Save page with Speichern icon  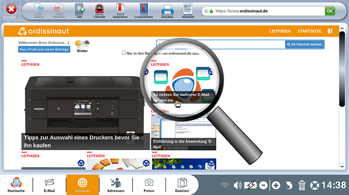pyautogui.click(x=120, y=11)
